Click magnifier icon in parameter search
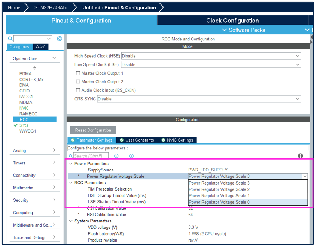The image size is (317, 246). point(71,156)
